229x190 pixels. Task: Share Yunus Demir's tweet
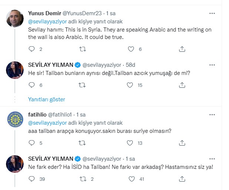point(182,49)
